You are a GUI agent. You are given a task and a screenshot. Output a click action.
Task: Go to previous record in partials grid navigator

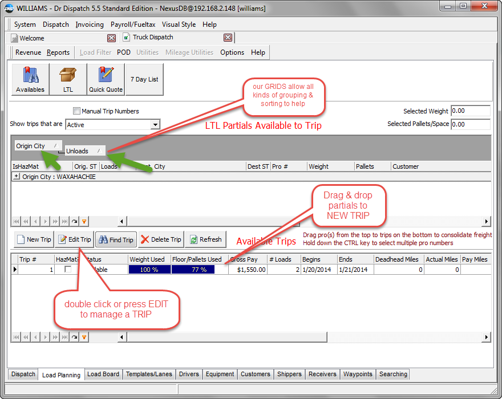click(x=35, y=221)
